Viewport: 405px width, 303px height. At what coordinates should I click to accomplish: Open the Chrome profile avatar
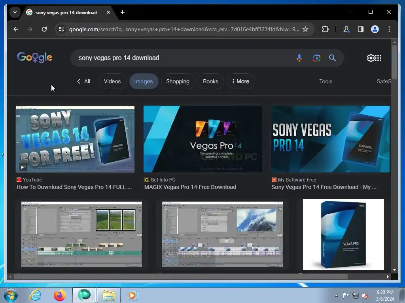pyautogui.click(x=375, y=29)
